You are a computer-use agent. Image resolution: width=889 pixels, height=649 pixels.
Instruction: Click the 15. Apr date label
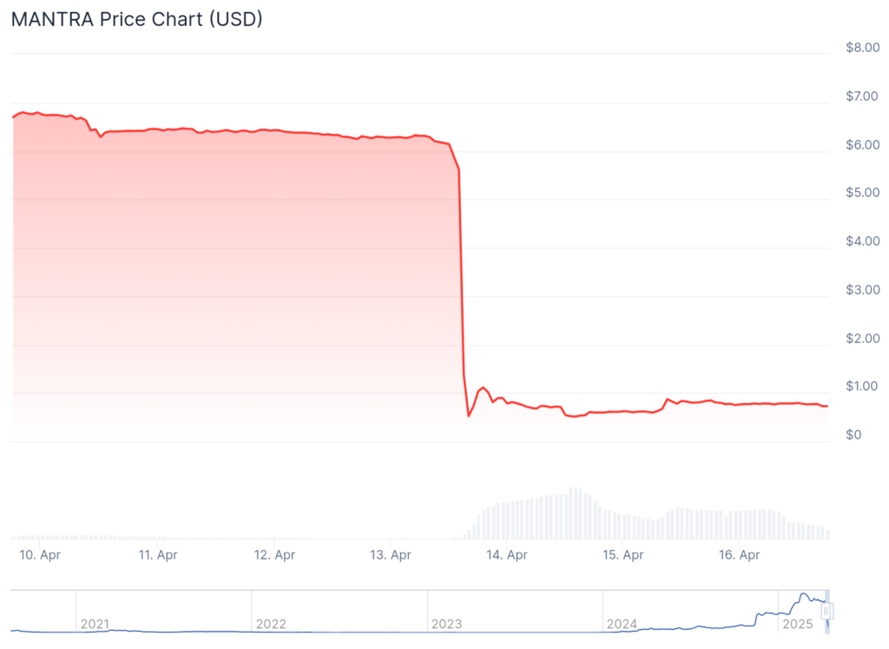pos(622,554)
